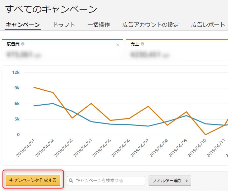228x191 pixels.
Task: Click the info icon beside 広告費
Action: [x=23, y=44]
